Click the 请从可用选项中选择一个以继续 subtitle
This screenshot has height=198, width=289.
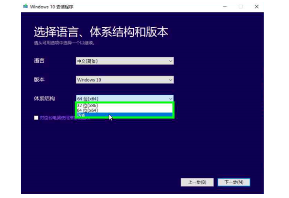click(x=64, y=43)
